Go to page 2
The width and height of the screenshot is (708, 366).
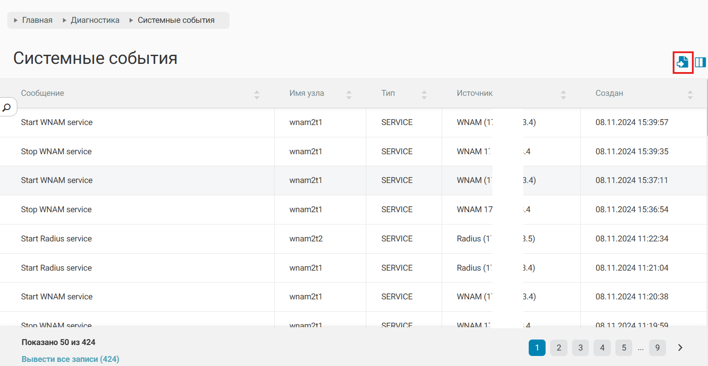tap(559, 348)
